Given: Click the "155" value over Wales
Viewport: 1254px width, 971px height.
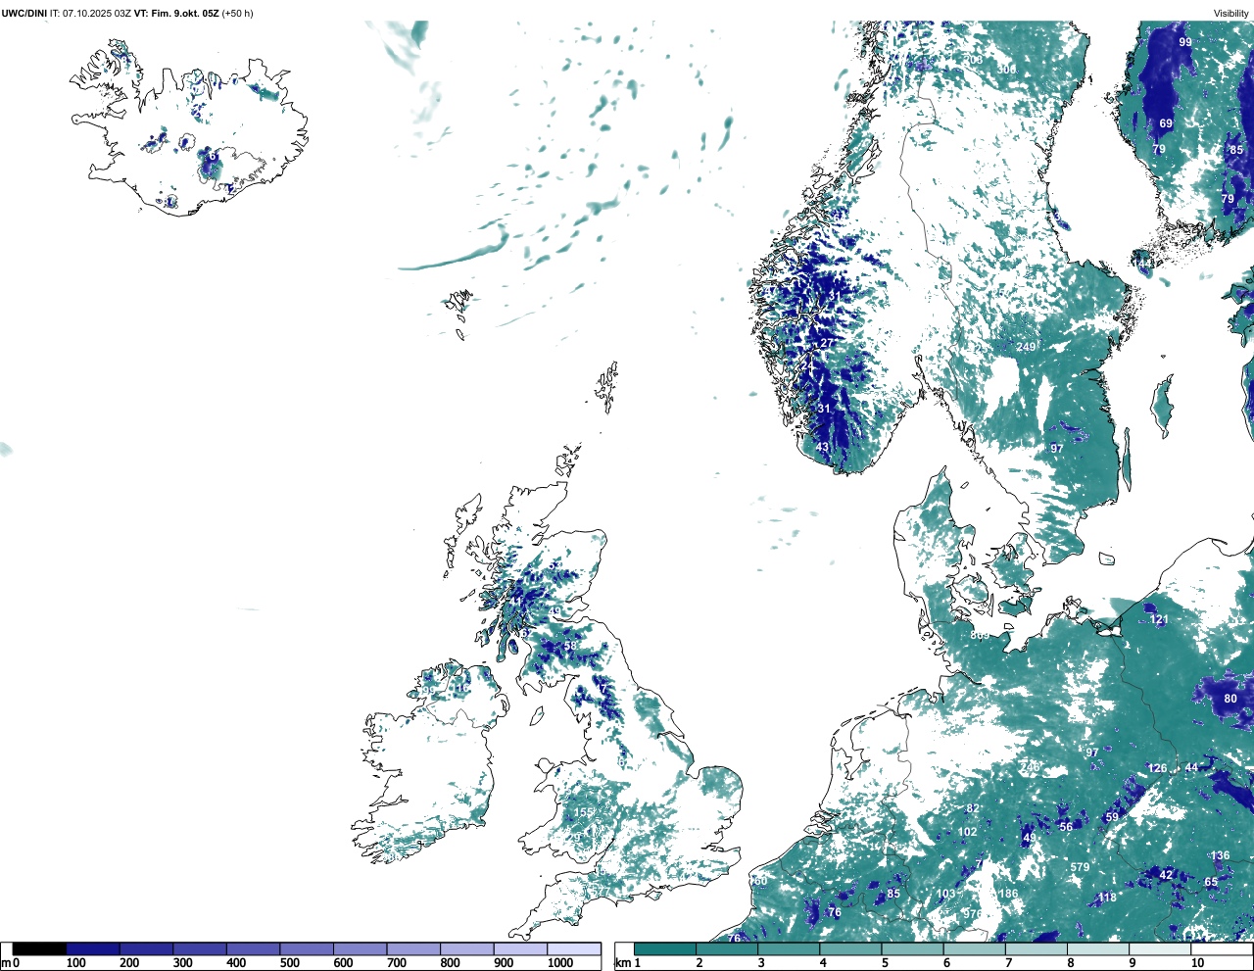Looking at the screenshot, I should click(583, 812).
